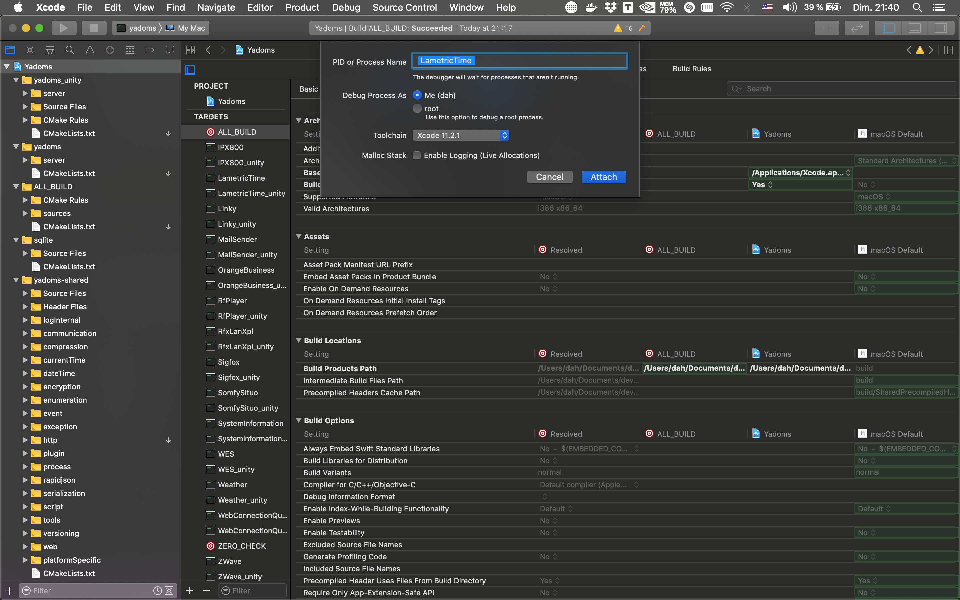Open the Find navigator magnifier icon
This screenshot has width=960, height=600.
pyautogui.click(x=69, y=50)
